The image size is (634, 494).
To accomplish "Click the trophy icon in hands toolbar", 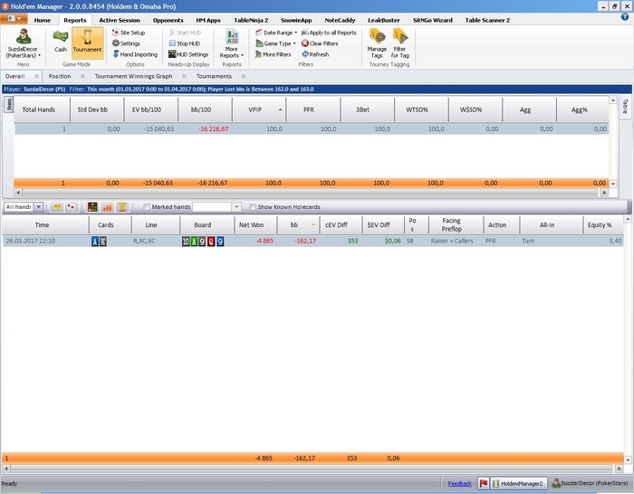I will [122, 207].
